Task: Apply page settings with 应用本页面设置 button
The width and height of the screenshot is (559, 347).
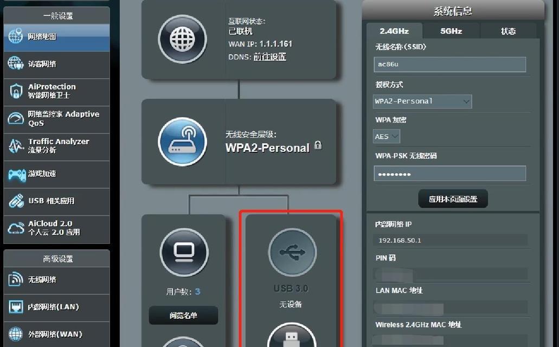Action: click(x=453, y=199)
